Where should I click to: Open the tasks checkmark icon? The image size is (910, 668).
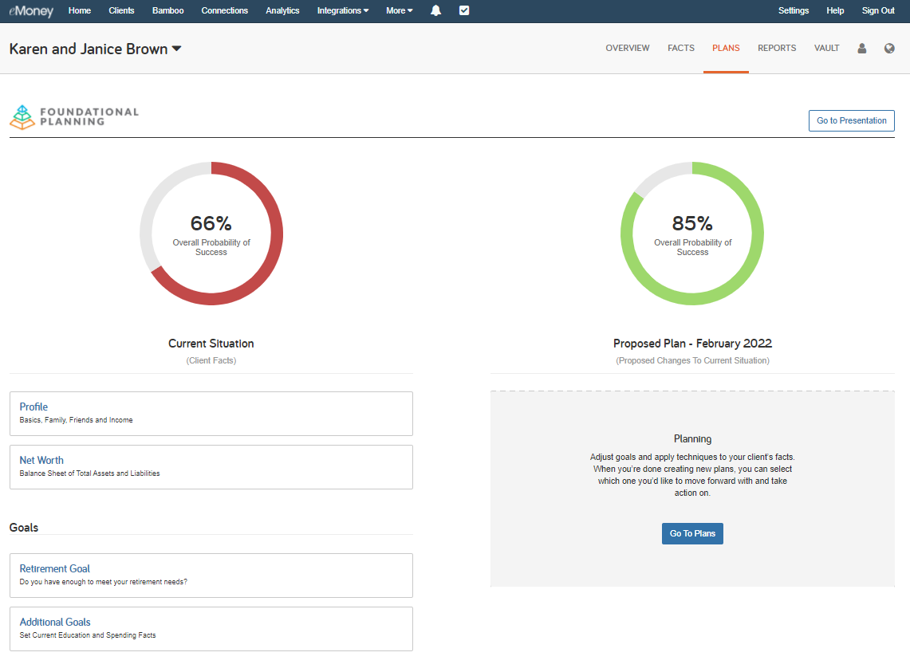coord(464,10)
